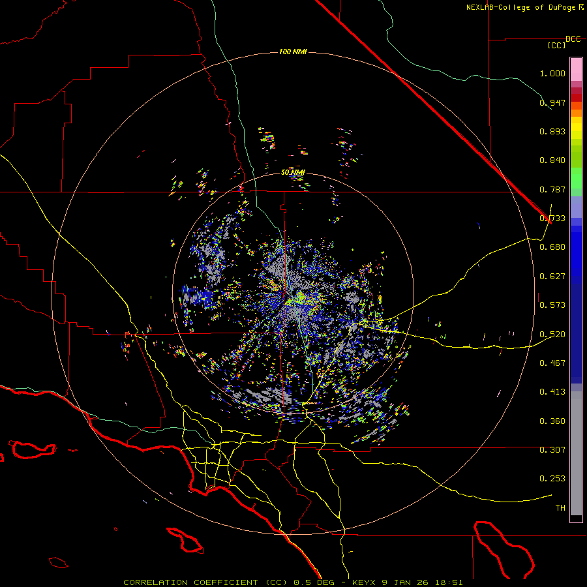Click the 0.520 scale value
The width and height of the screenshot is (587, 587).
[x=552, y=335]
